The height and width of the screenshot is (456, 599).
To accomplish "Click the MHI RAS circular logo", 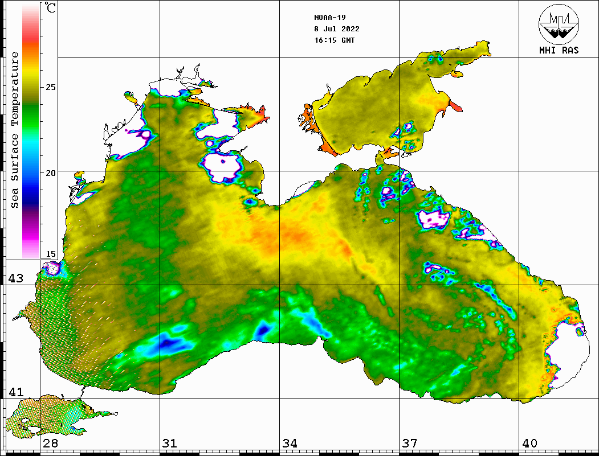I will pyautogui.click(x=559, y=24).
